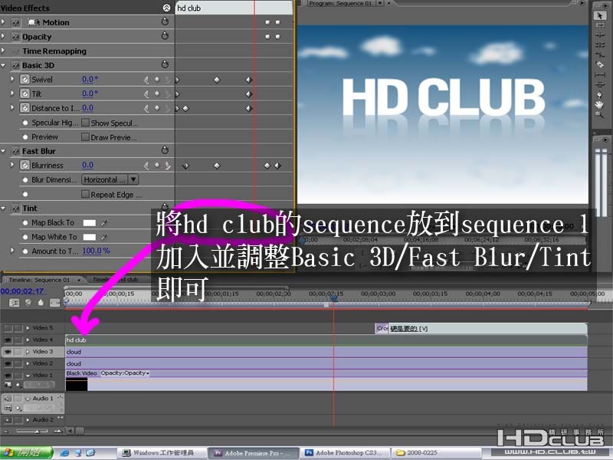Collapse the Video 1 track
613x460 pixels.
(28, 376)
